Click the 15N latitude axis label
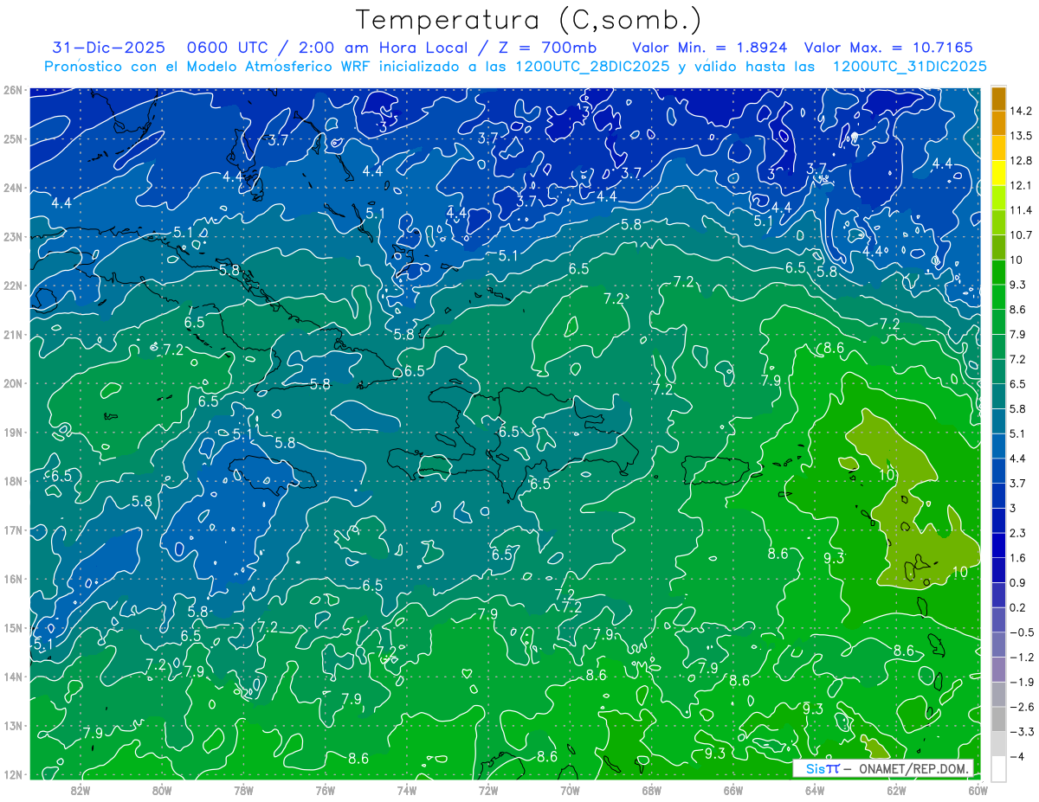 [13, 628]
